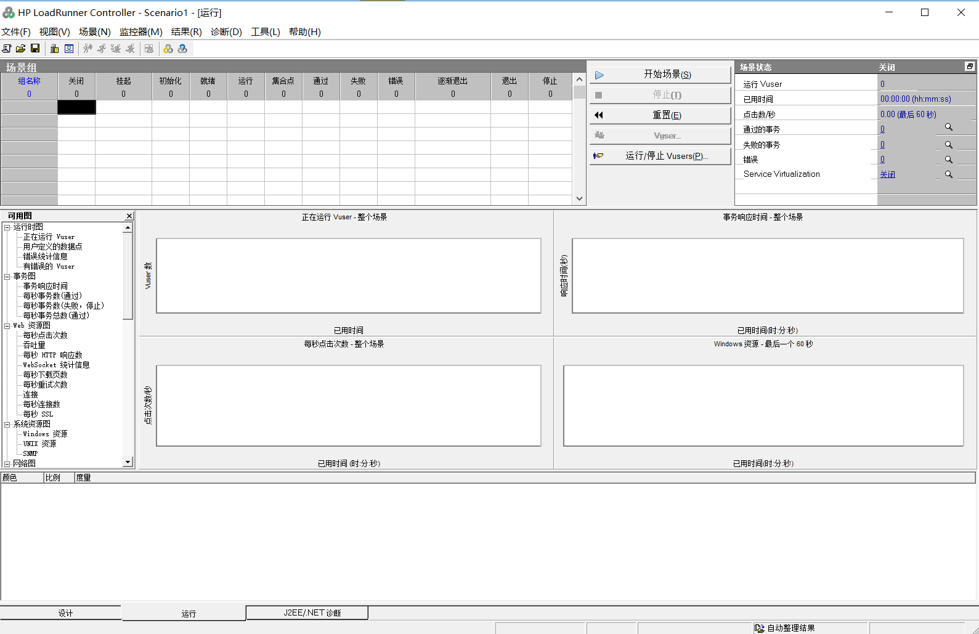Image resolution: width=979 pixels, height=634 pixels.
Task: Select WebSocket 统计信息 tree item
Action: (56, 365)
